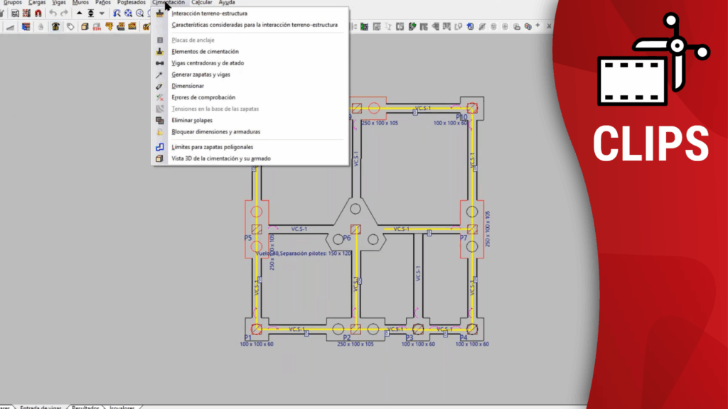Click Dimensionar in the Cimentación menu

tap(188, 86)
